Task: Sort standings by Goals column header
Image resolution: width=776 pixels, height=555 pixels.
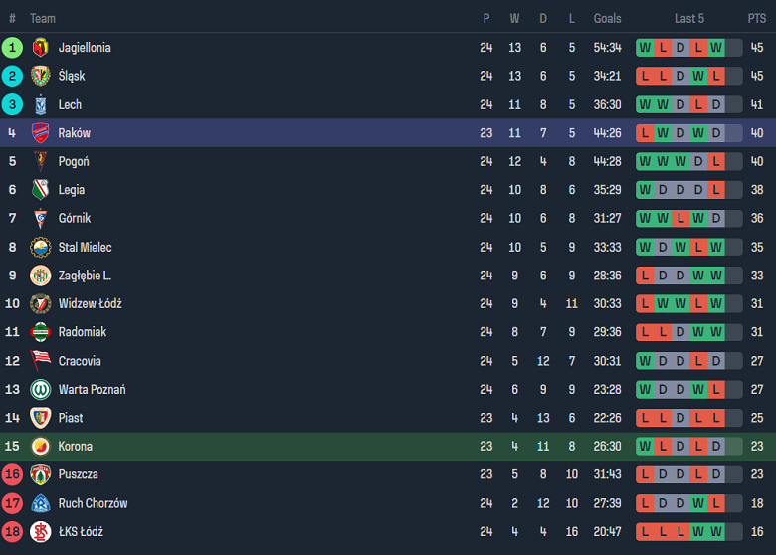Action: point(607,18)
